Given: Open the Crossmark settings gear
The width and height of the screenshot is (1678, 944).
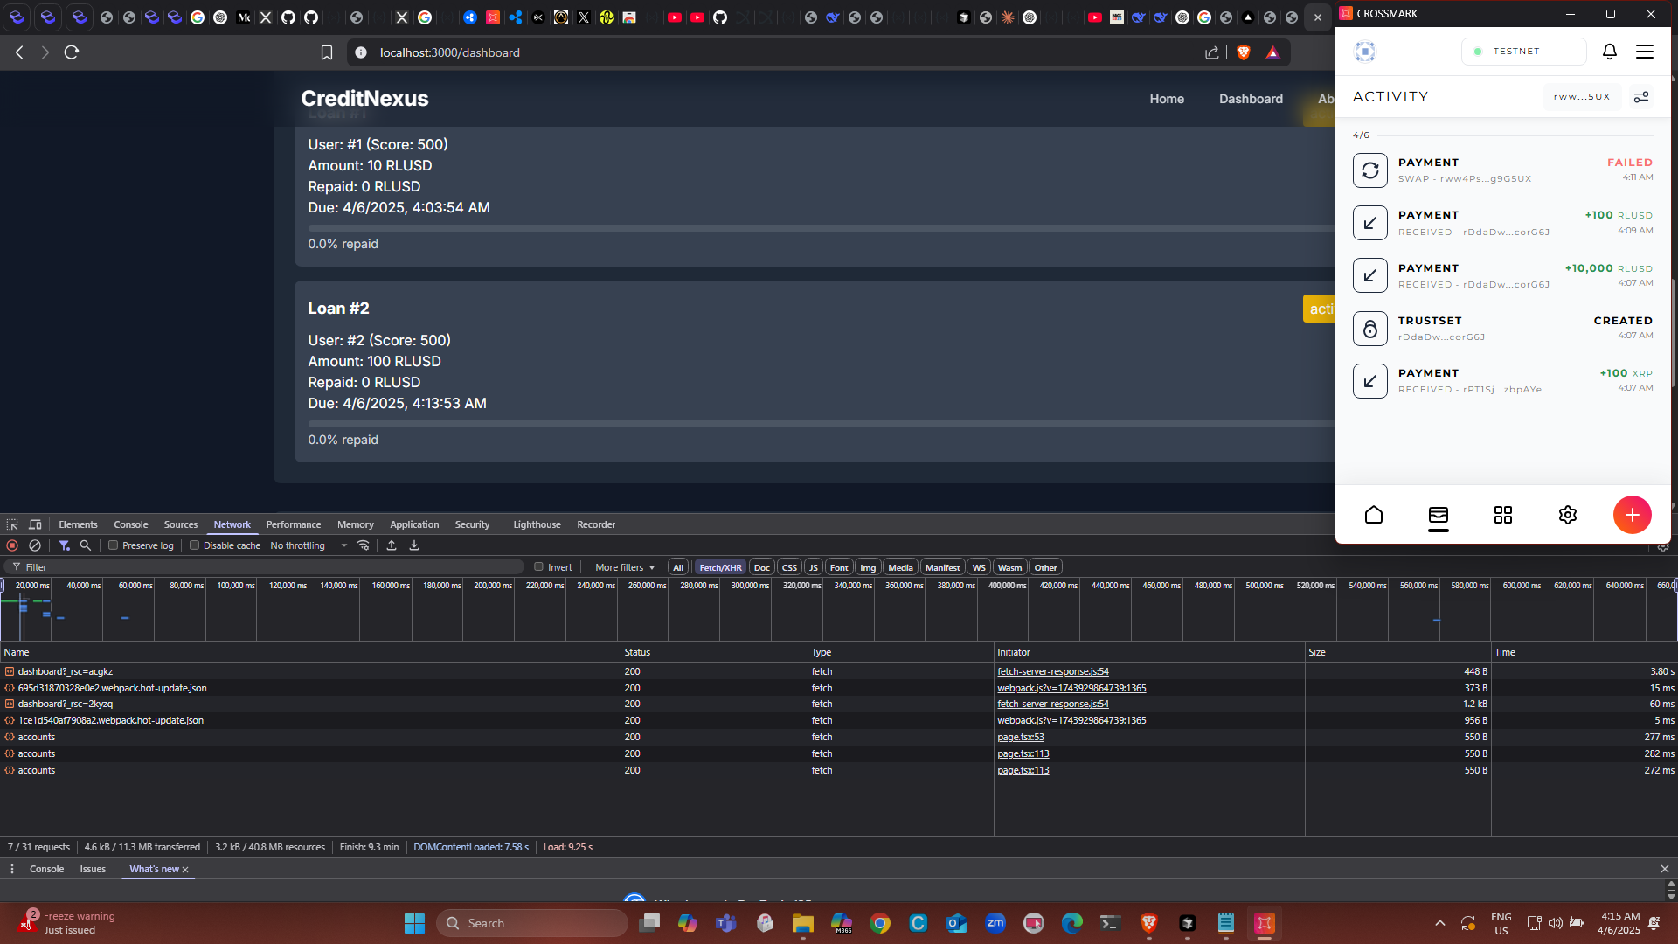Looking at the screenshot, I should pos(1567,515).
